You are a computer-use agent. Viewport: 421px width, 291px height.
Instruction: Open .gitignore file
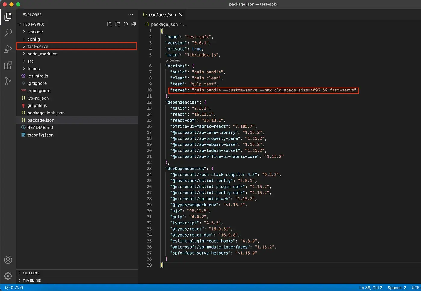point(77,83)
